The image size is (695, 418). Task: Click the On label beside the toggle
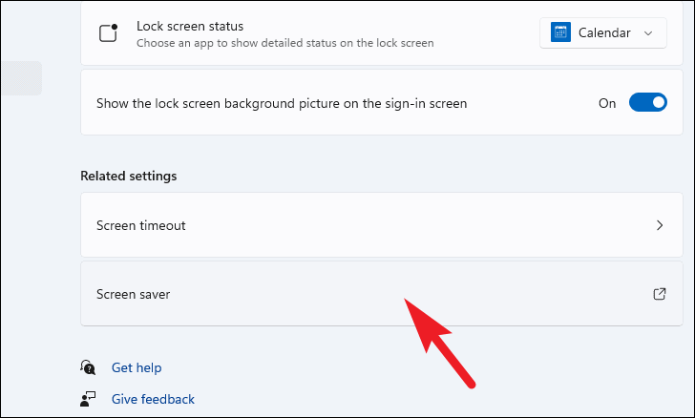coord(607,103)
